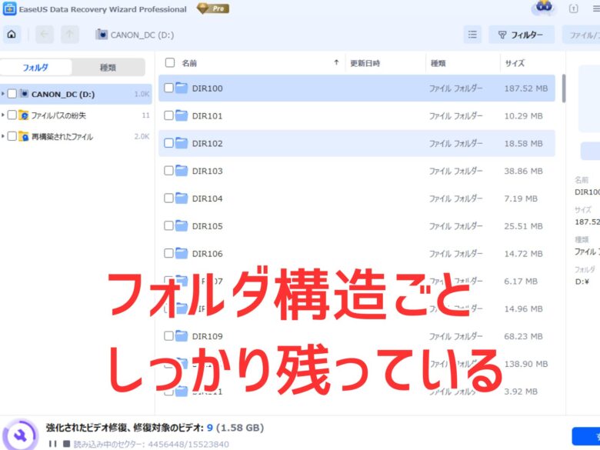Image resolution: width=600 pixels, height=450 pixels.
Task: Click the CANON_DC drive icon in path bar
Action: coord(102,35)
